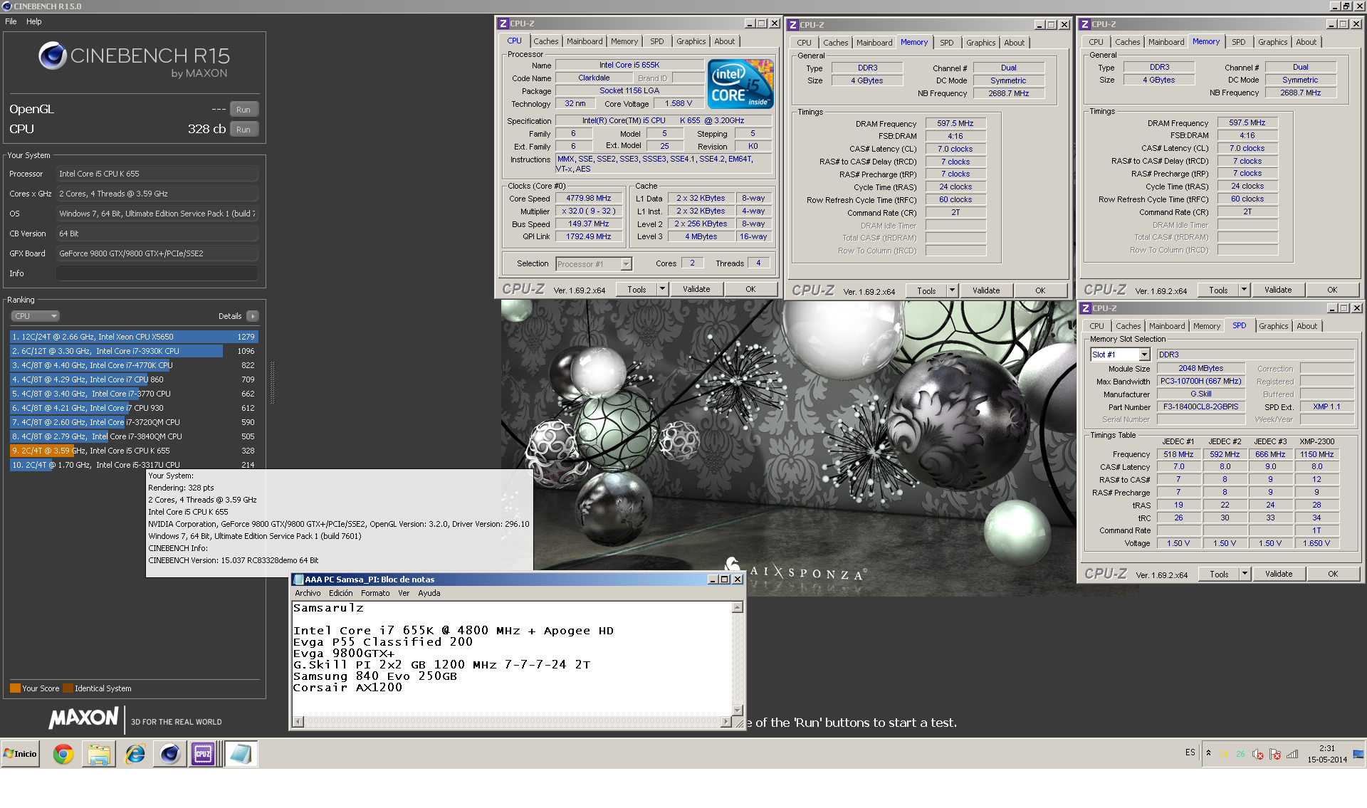1367x808 pixels.
Task: Click the Show Desktop tray icon
Action: (x=1358, y=754)
